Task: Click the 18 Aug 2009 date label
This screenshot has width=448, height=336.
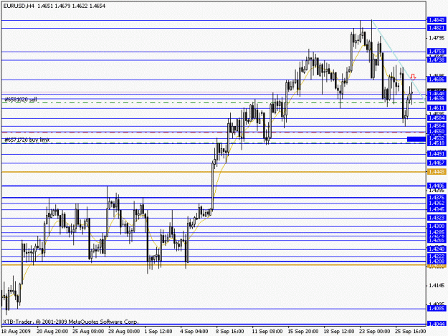Action: coord(16,332)
